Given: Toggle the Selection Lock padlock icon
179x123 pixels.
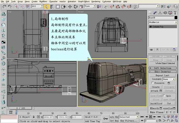Looking at the screenshot, I should 34,117.
